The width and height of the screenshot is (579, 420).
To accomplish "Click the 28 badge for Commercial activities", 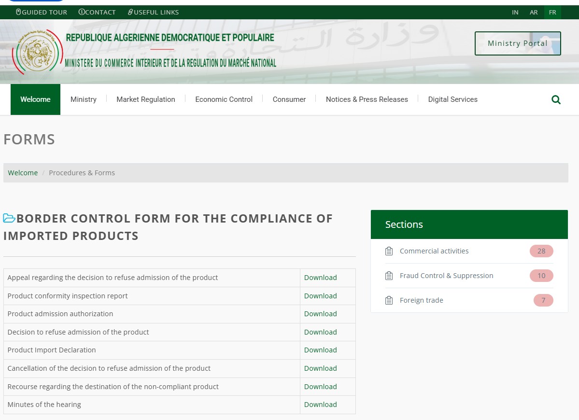I will [541, 251].
